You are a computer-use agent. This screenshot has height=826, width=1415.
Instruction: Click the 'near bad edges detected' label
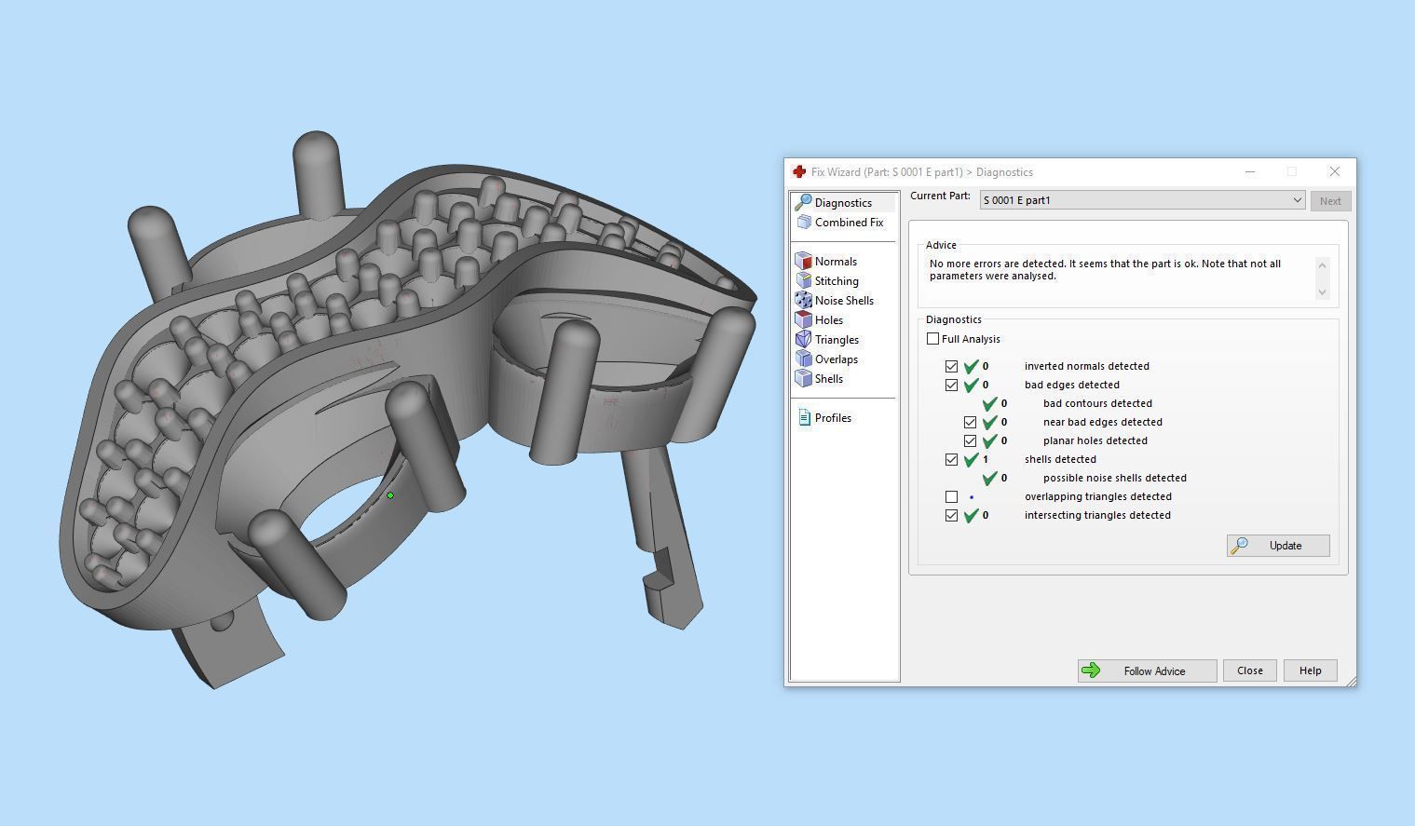pyautogui.click(x=1102, y=422)
